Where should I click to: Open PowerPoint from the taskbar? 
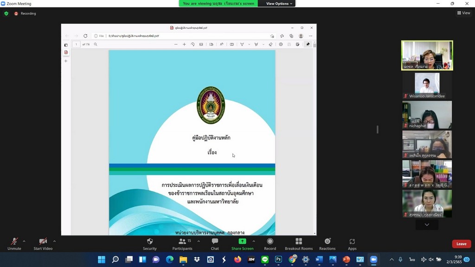[x=346, y=260]
